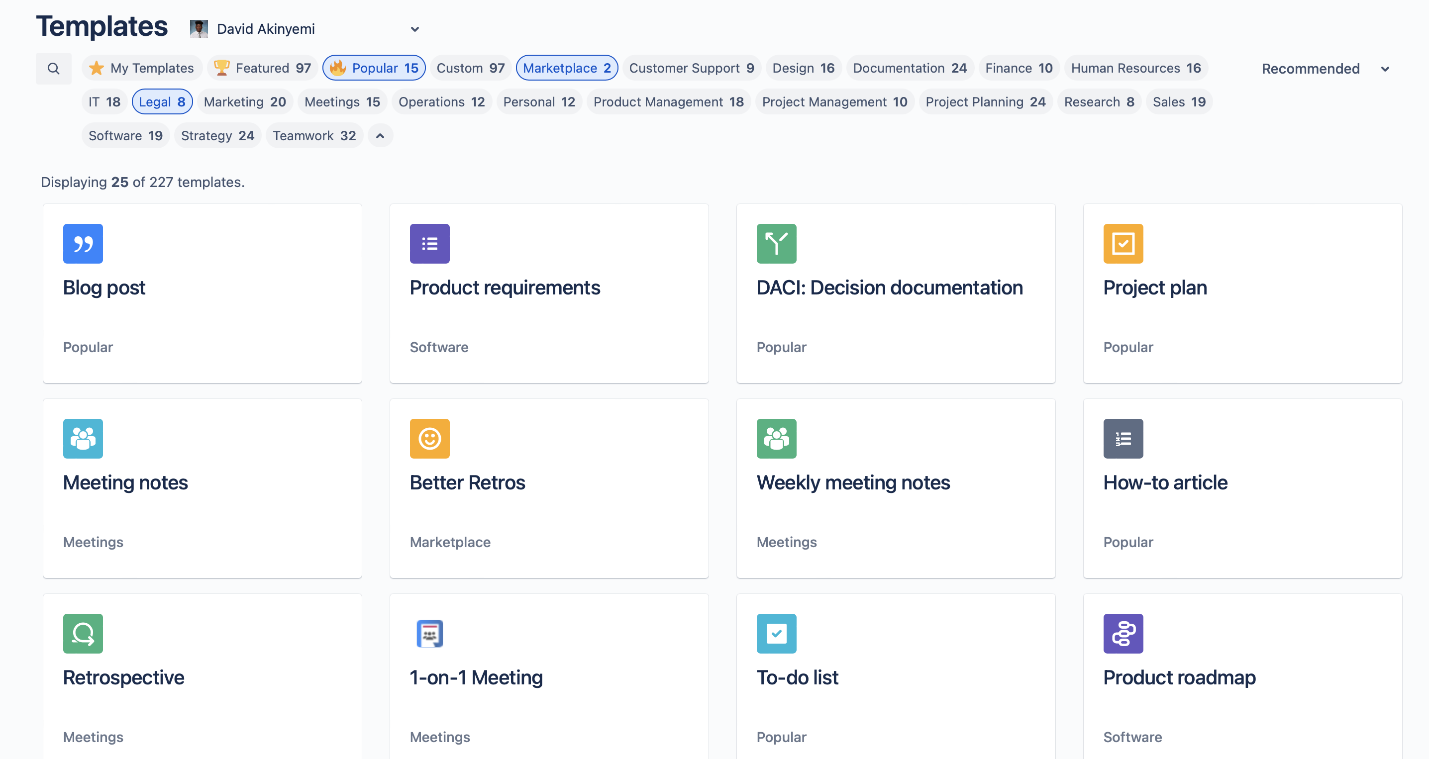Open the Product requirements template
This screenshot has height=759, width=1429.
(549, 293)
